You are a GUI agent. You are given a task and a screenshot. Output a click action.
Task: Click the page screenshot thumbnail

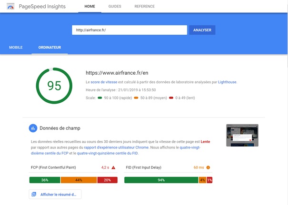click(x=242, y=135)
